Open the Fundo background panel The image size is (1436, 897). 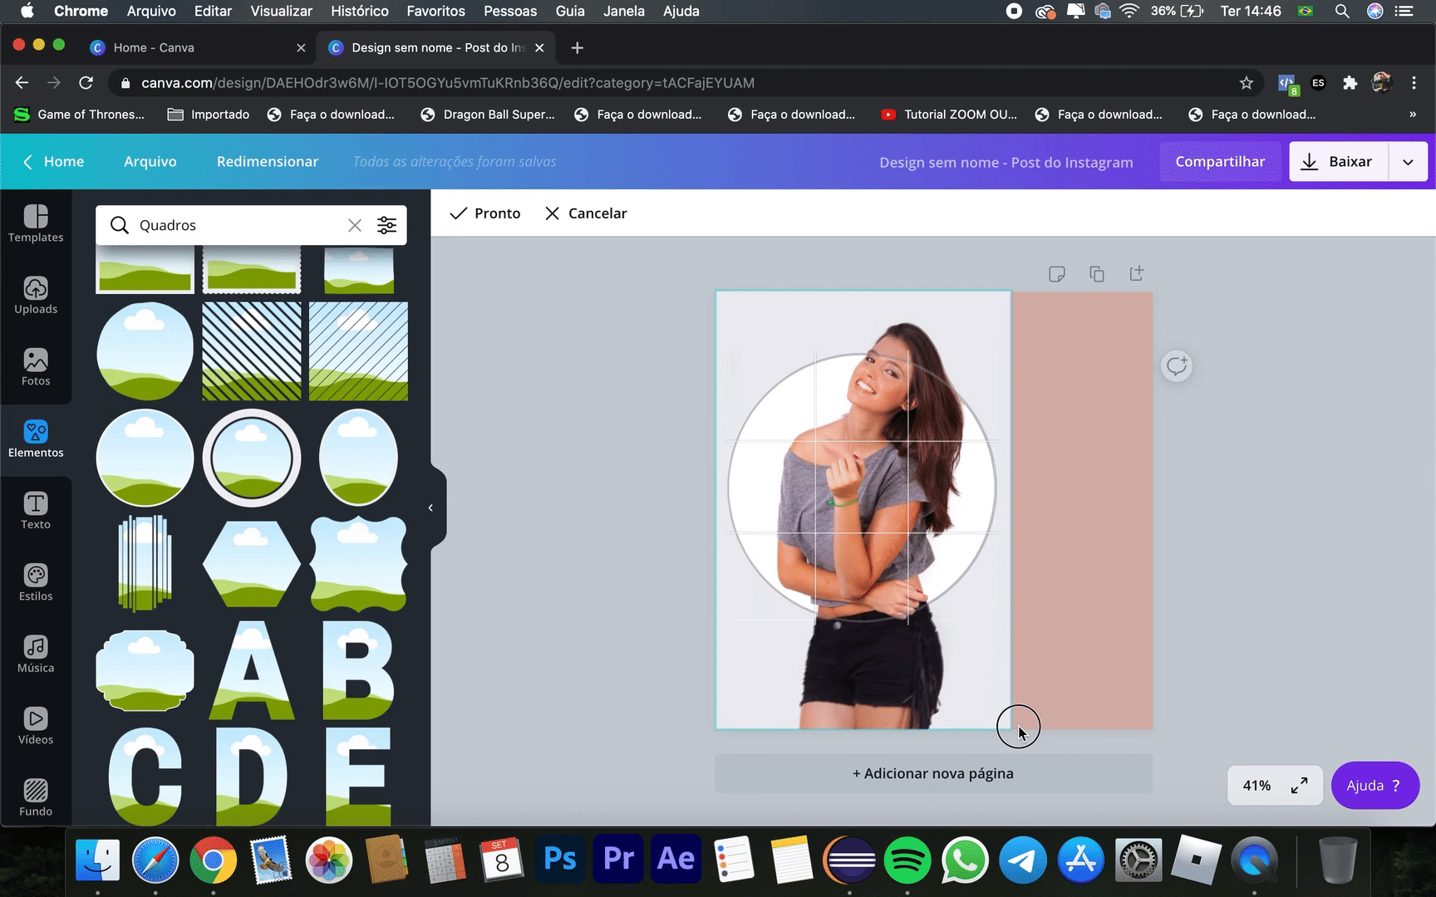point(36,797)
